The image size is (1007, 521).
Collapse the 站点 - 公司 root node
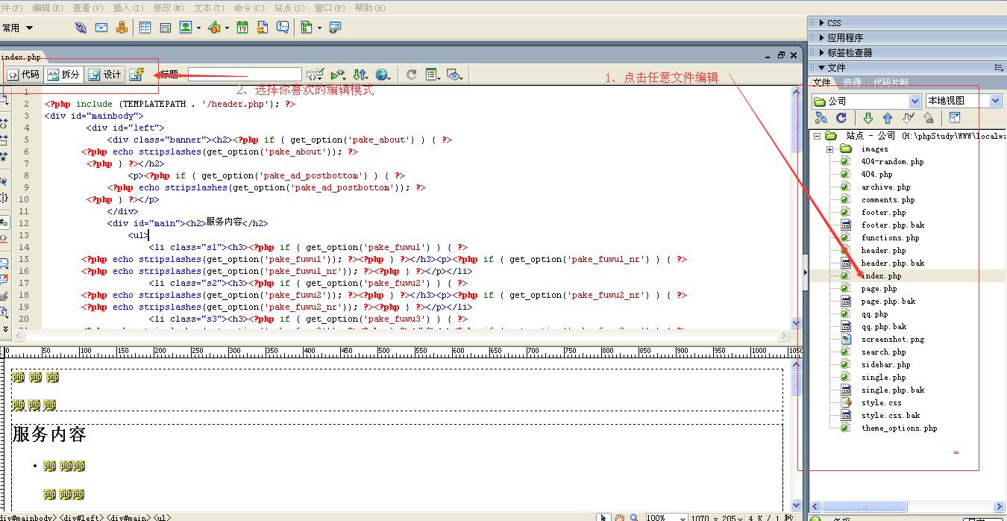(817, 136)
